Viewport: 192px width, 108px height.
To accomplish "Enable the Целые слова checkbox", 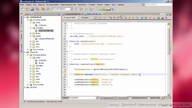I will 148,98.
